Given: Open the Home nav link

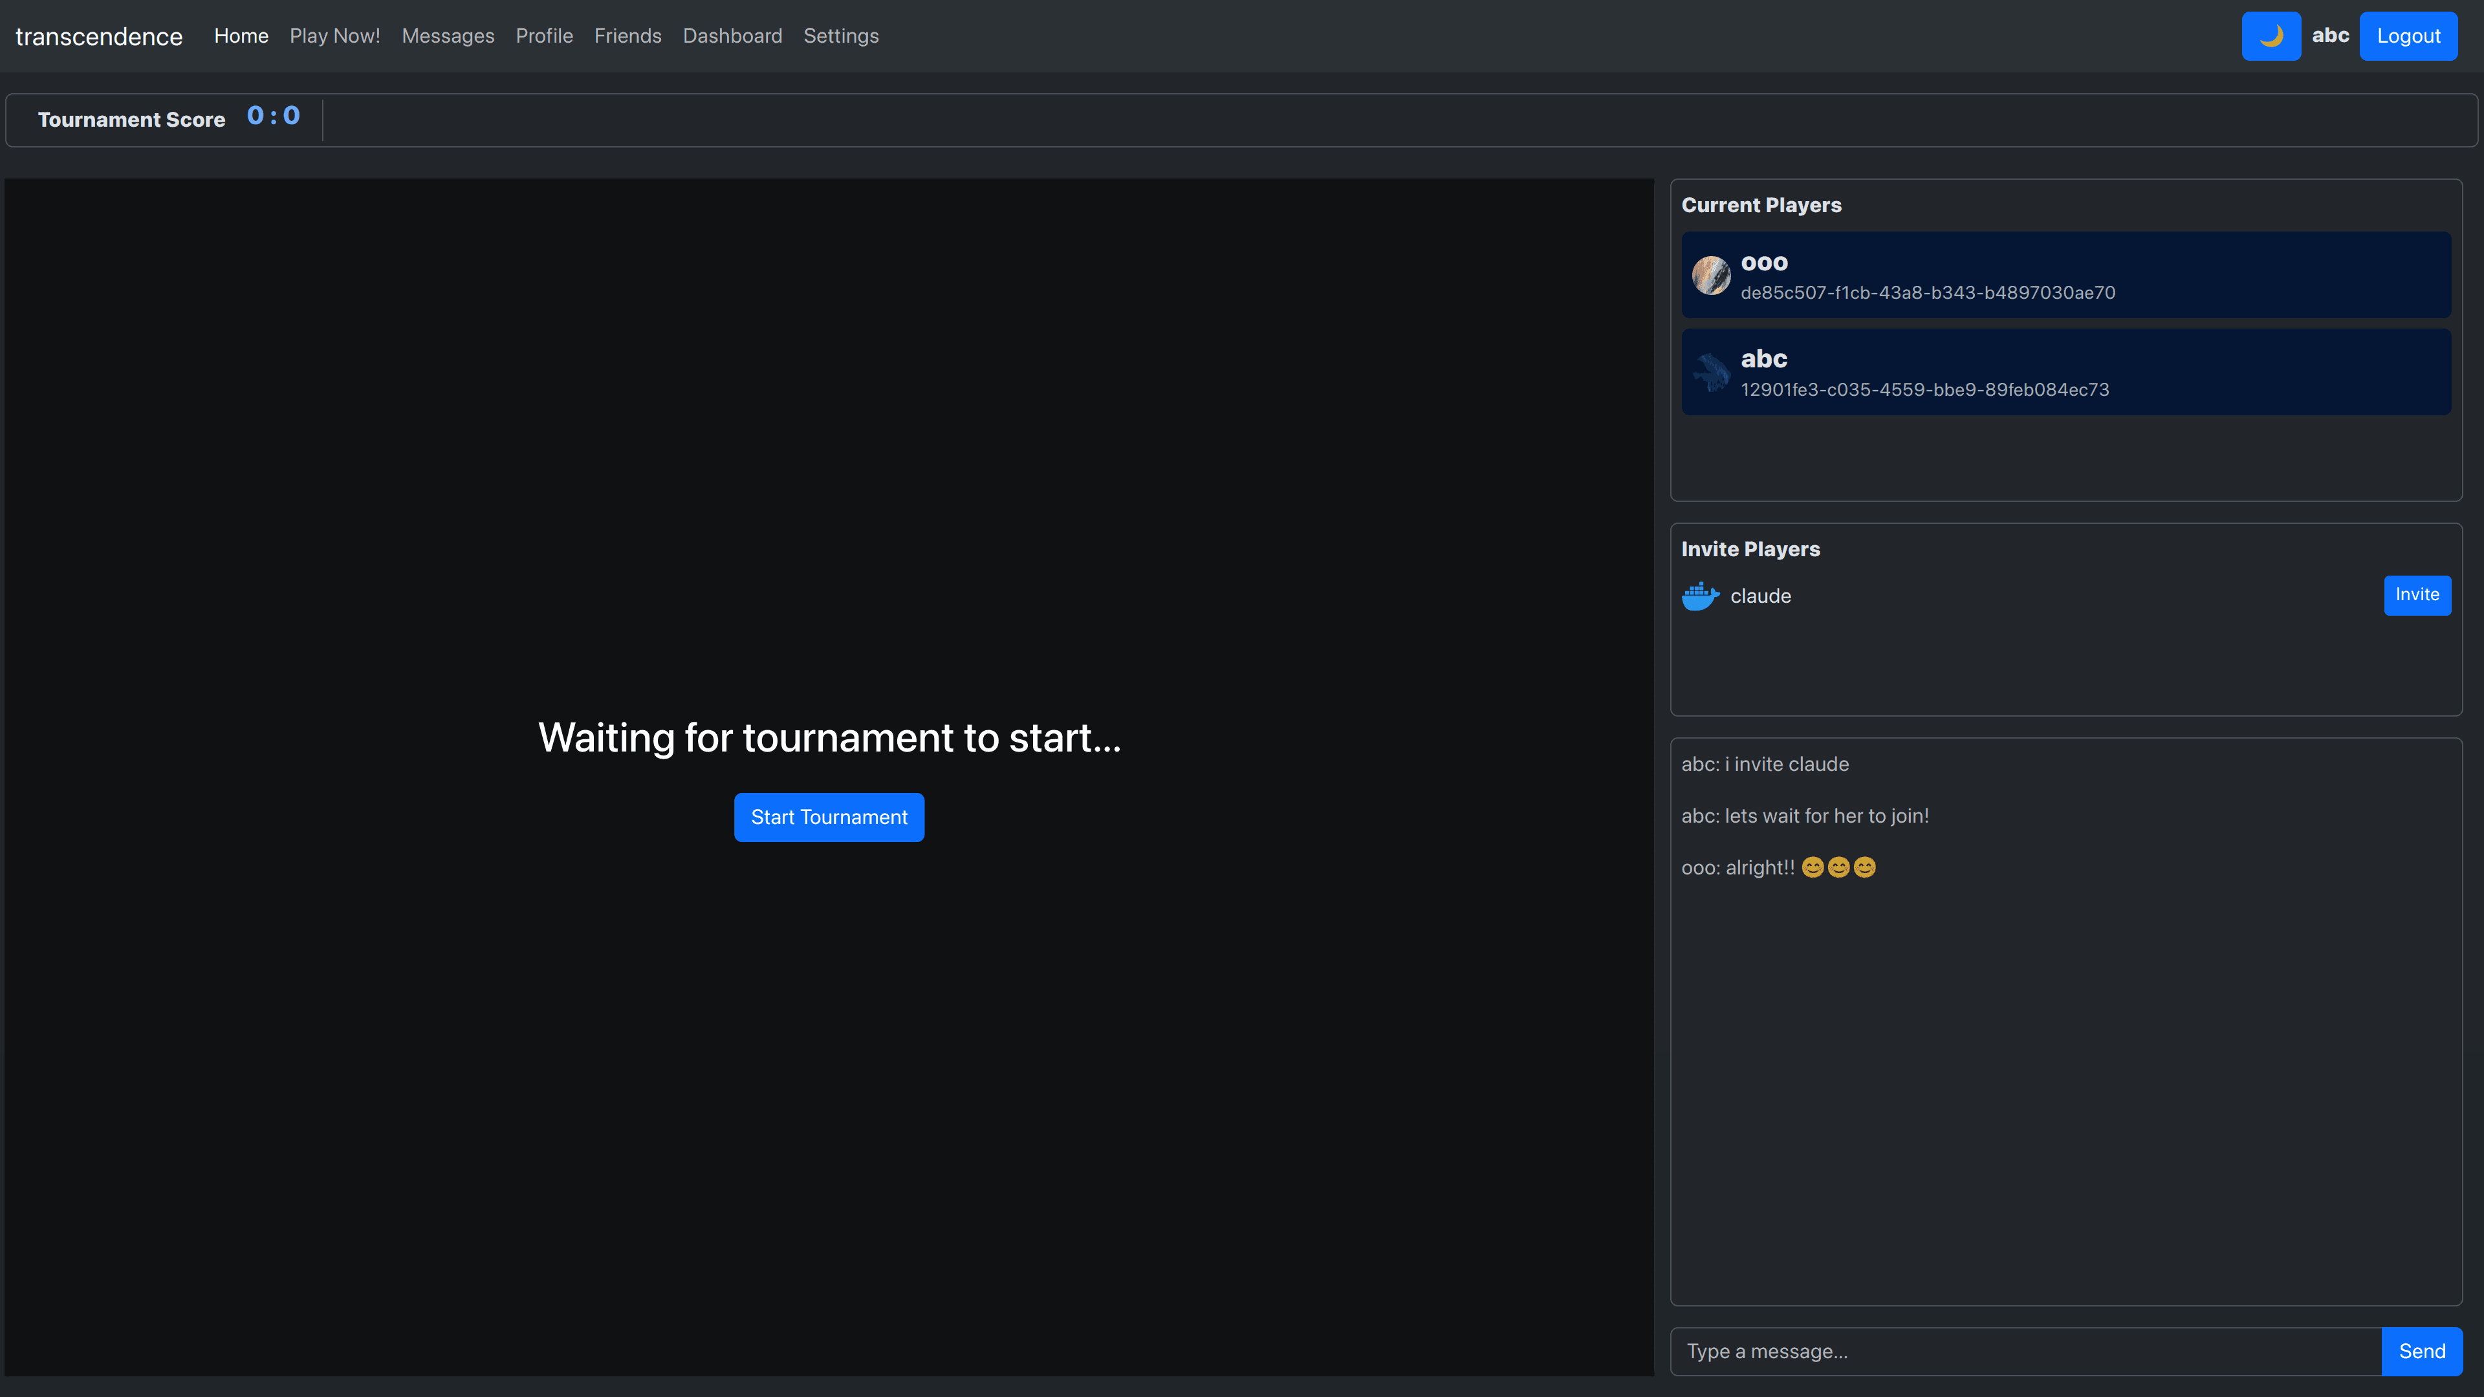Looking at the screenshot, I should [x=241, y=36].
